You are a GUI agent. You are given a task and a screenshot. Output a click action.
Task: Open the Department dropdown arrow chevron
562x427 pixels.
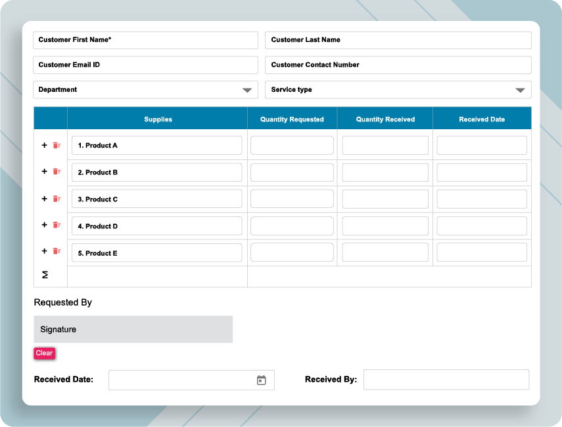(x=248, y=90)
